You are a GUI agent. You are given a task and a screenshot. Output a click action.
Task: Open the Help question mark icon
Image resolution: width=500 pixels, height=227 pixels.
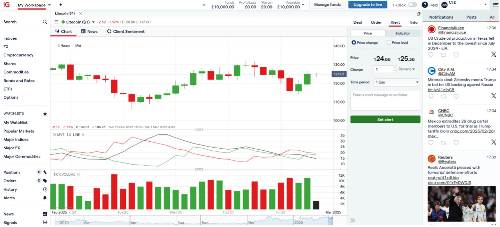pyautogui.click(x=425, y=5)
